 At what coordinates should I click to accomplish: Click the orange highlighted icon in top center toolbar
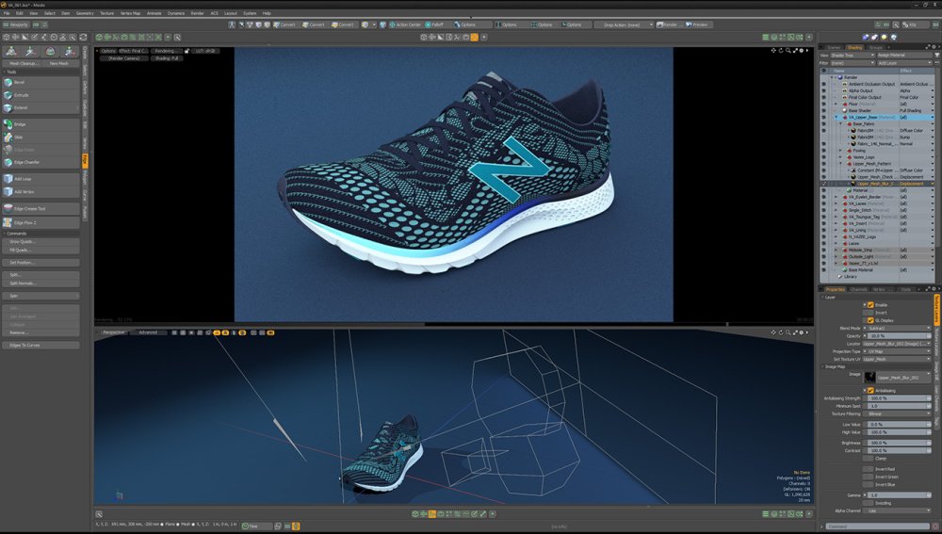pyautogui.click(x=475, y=38)
